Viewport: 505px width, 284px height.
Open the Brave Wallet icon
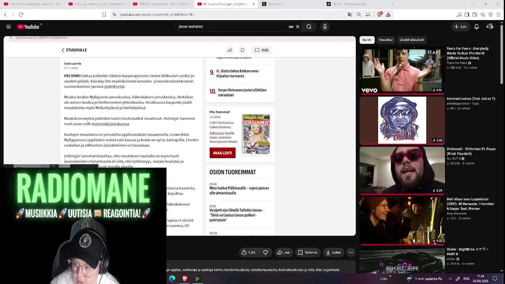475,15
